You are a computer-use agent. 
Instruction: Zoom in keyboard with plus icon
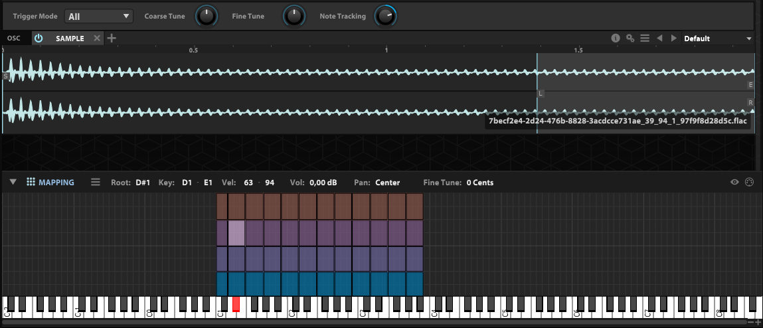point(758,322)
